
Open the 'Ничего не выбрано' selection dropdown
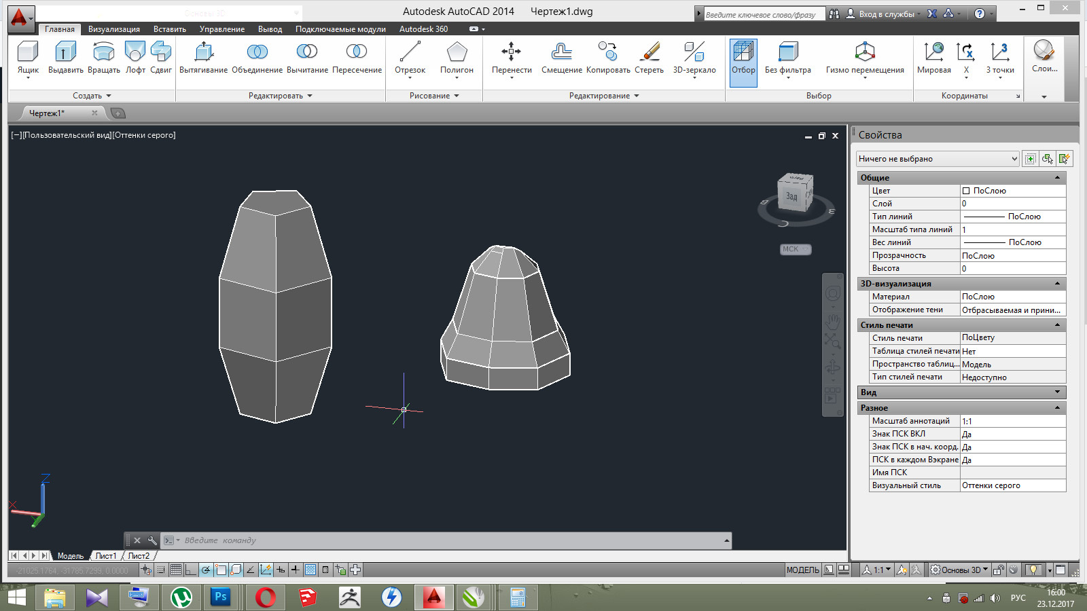(938, 159)
